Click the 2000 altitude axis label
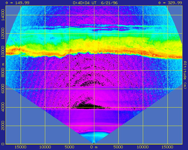Viewport: 188px width, 150px height. click(3, 126)
